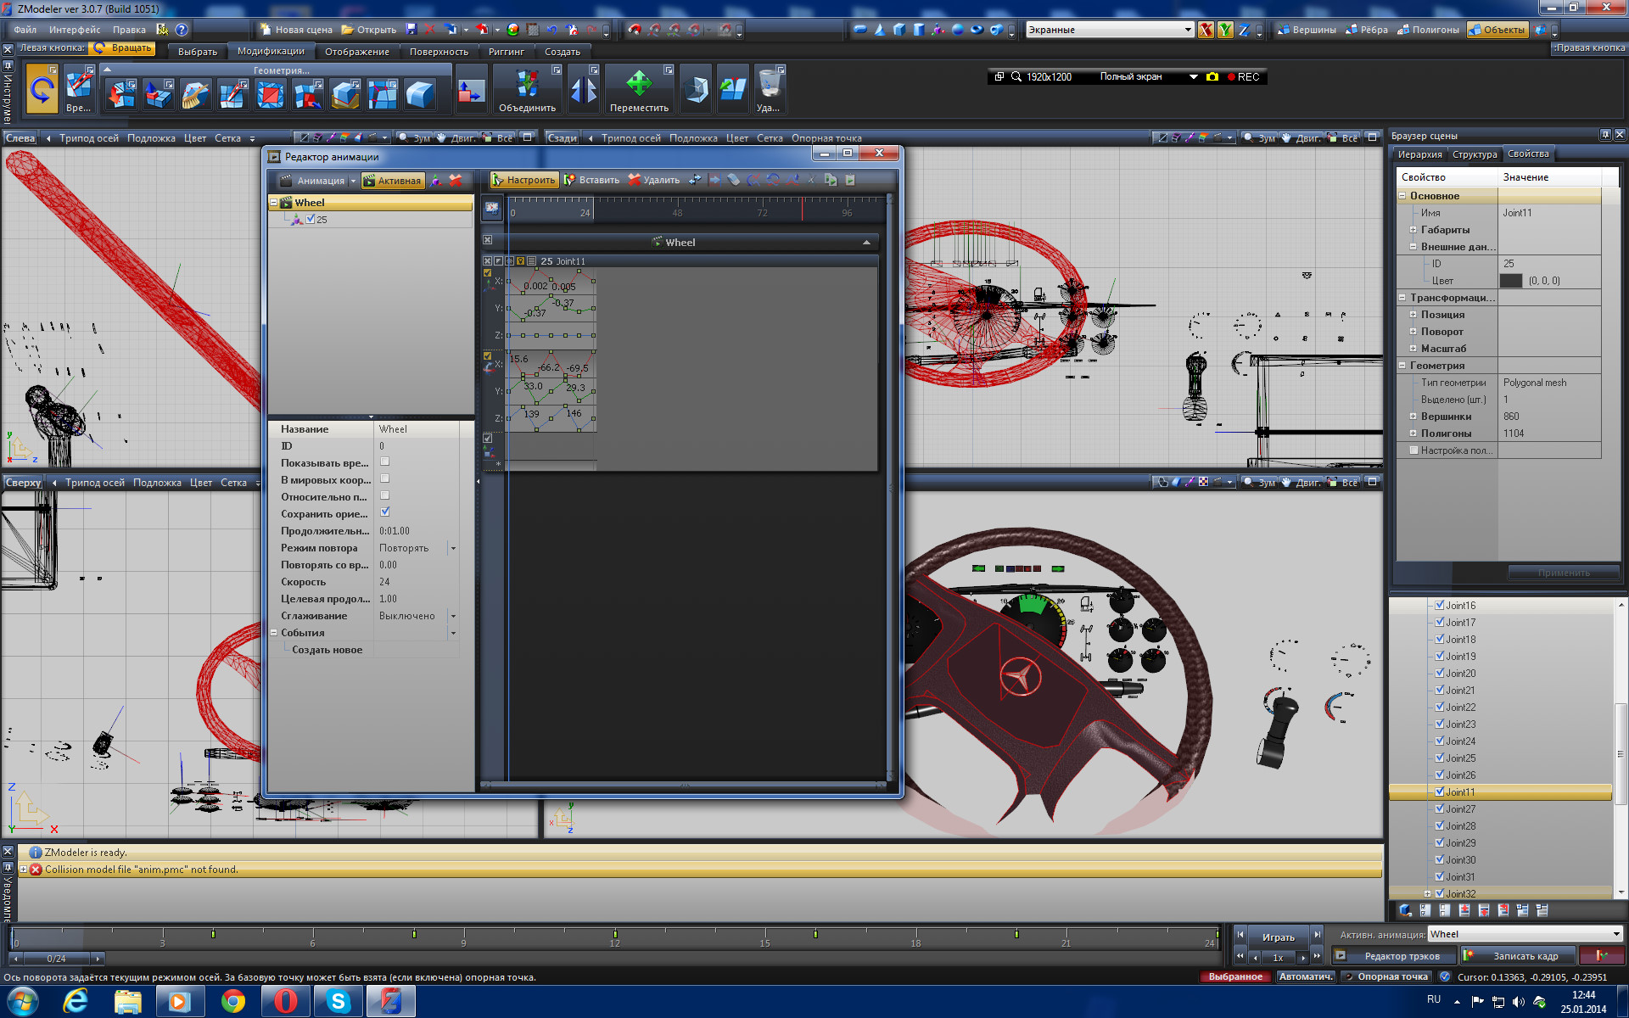
Task: Switch to Полигоны selection level
Action: 1429,30
